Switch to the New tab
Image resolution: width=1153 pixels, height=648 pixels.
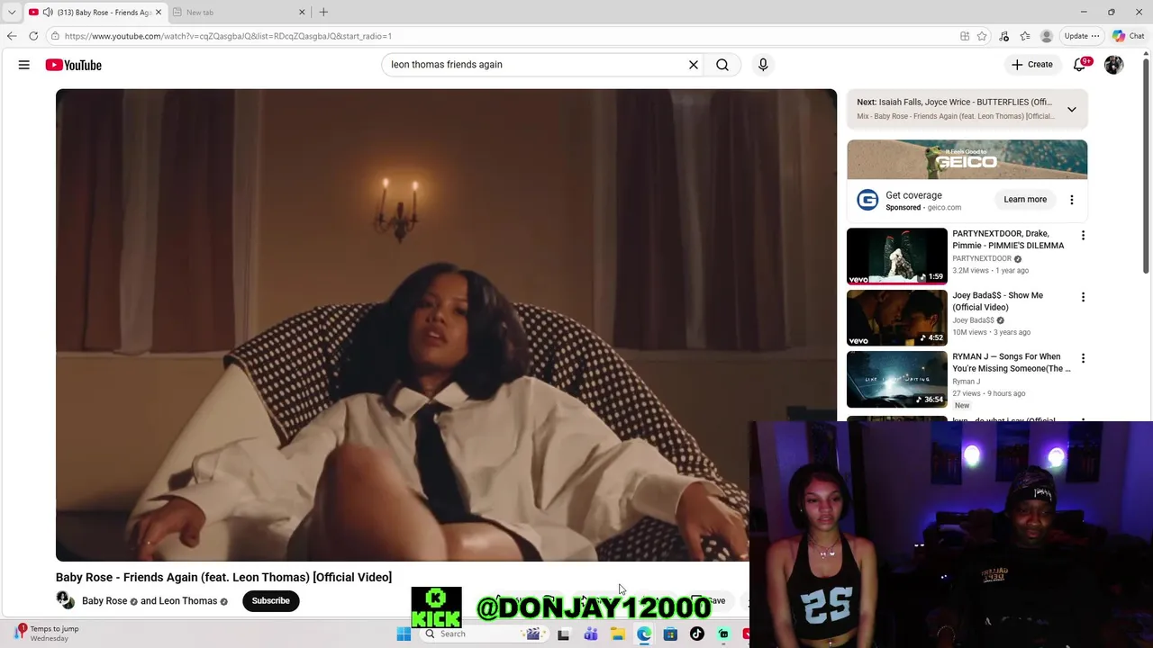(239, 12)
